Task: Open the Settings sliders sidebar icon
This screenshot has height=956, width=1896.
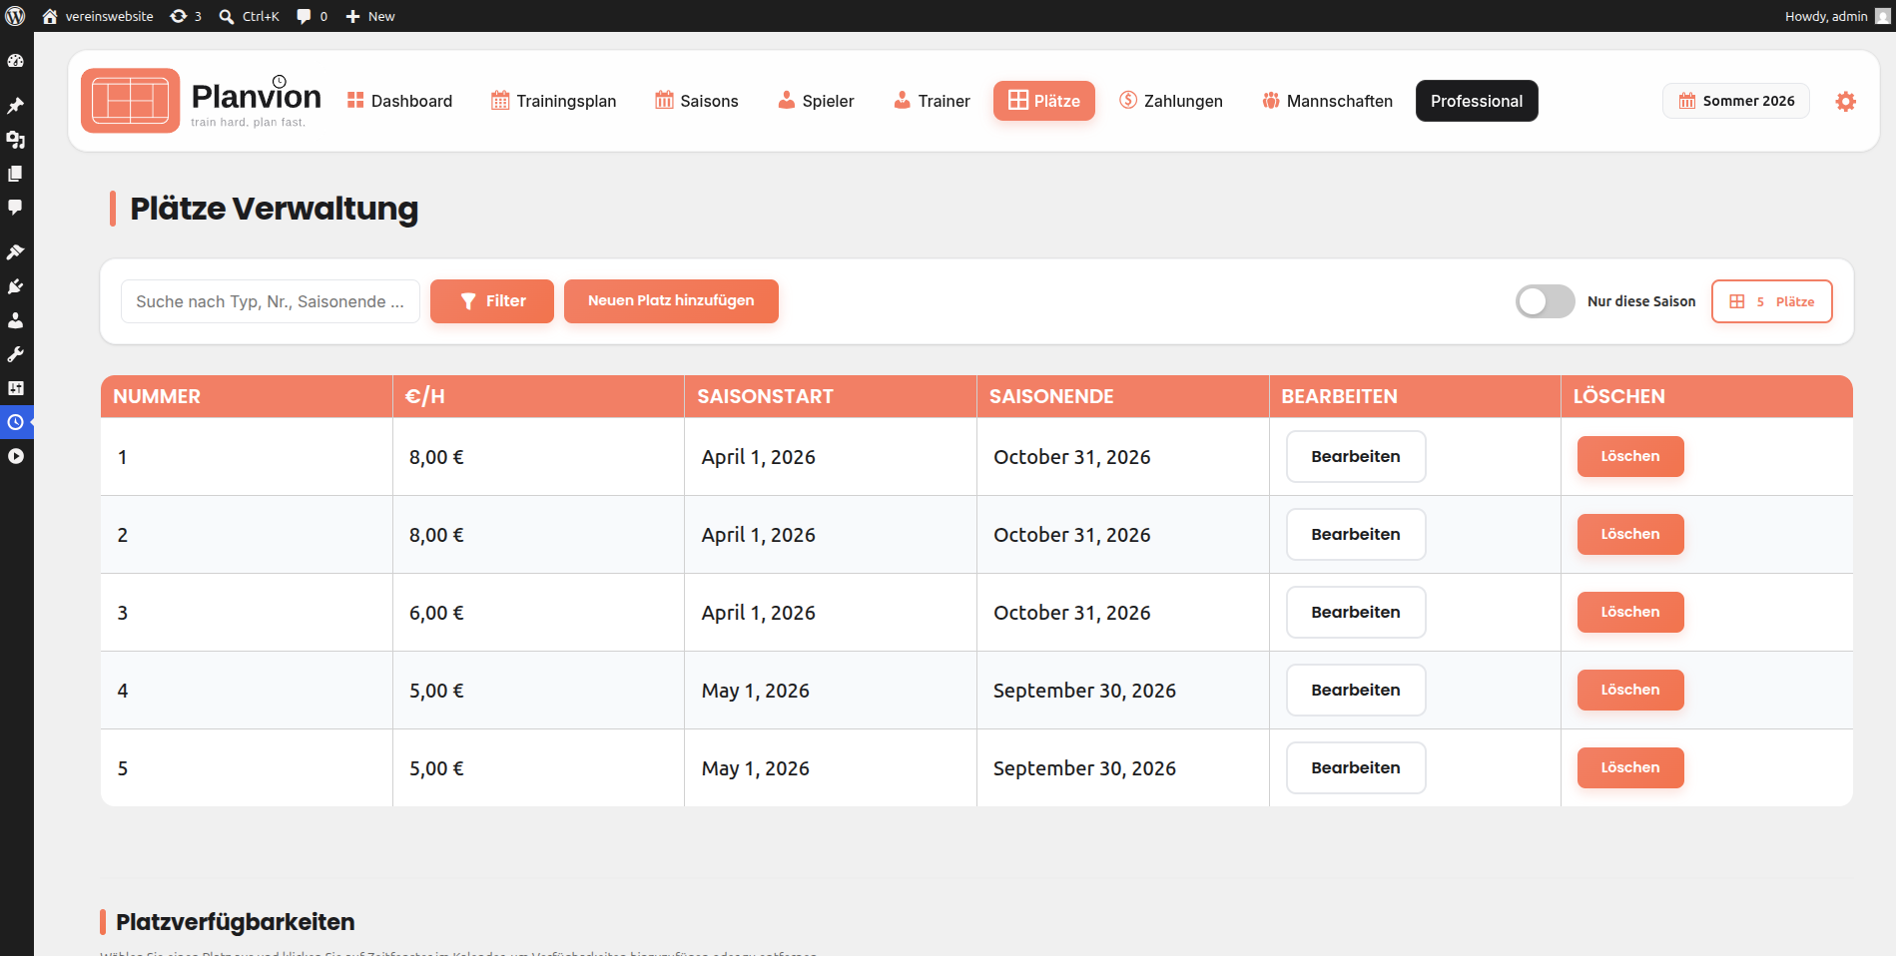Action: pos(15,388)
